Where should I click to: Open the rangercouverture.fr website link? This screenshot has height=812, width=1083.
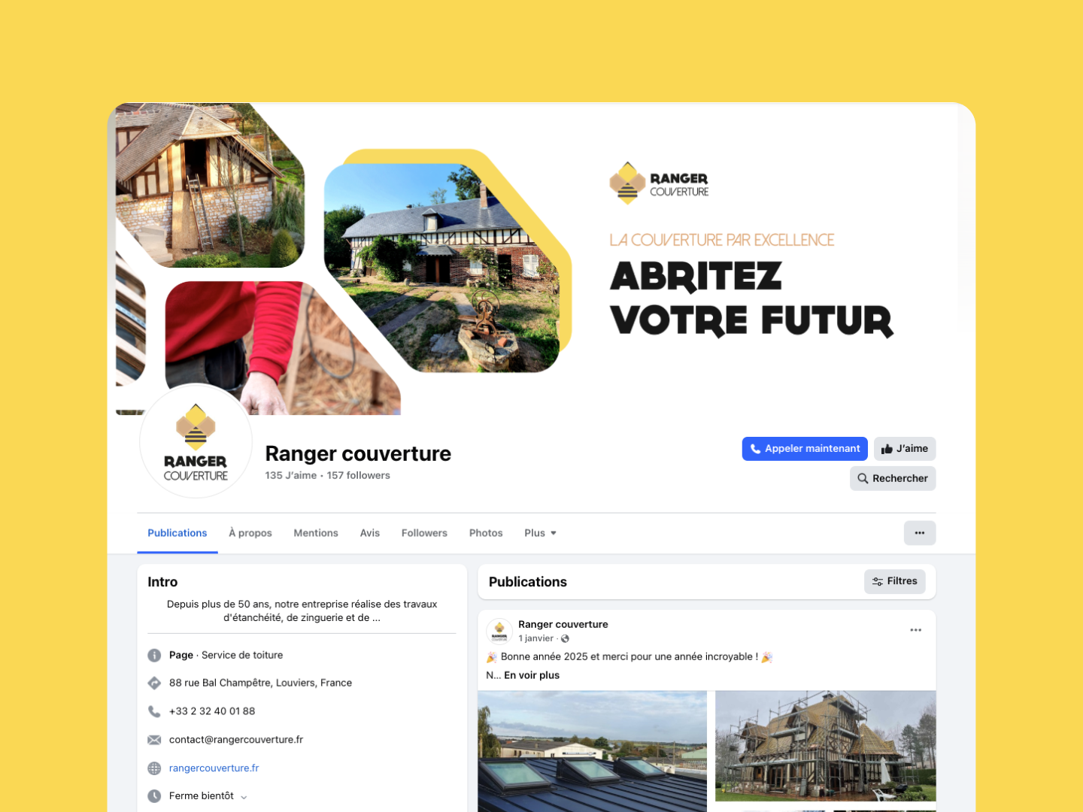coord(214,768)
